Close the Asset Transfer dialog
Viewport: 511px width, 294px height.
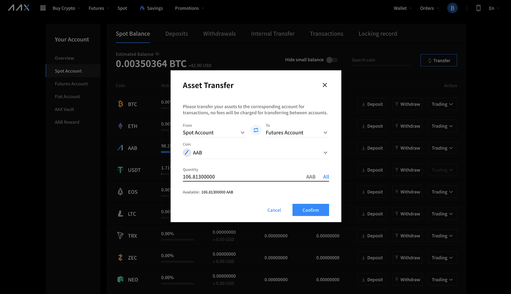tap(325, 85)
